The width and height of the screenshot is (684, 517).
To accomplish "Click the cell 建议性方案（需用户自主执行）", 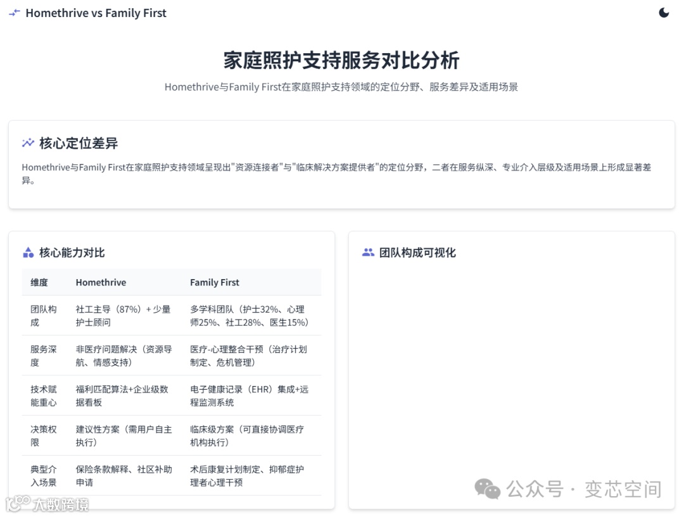I will pos(124,436).
